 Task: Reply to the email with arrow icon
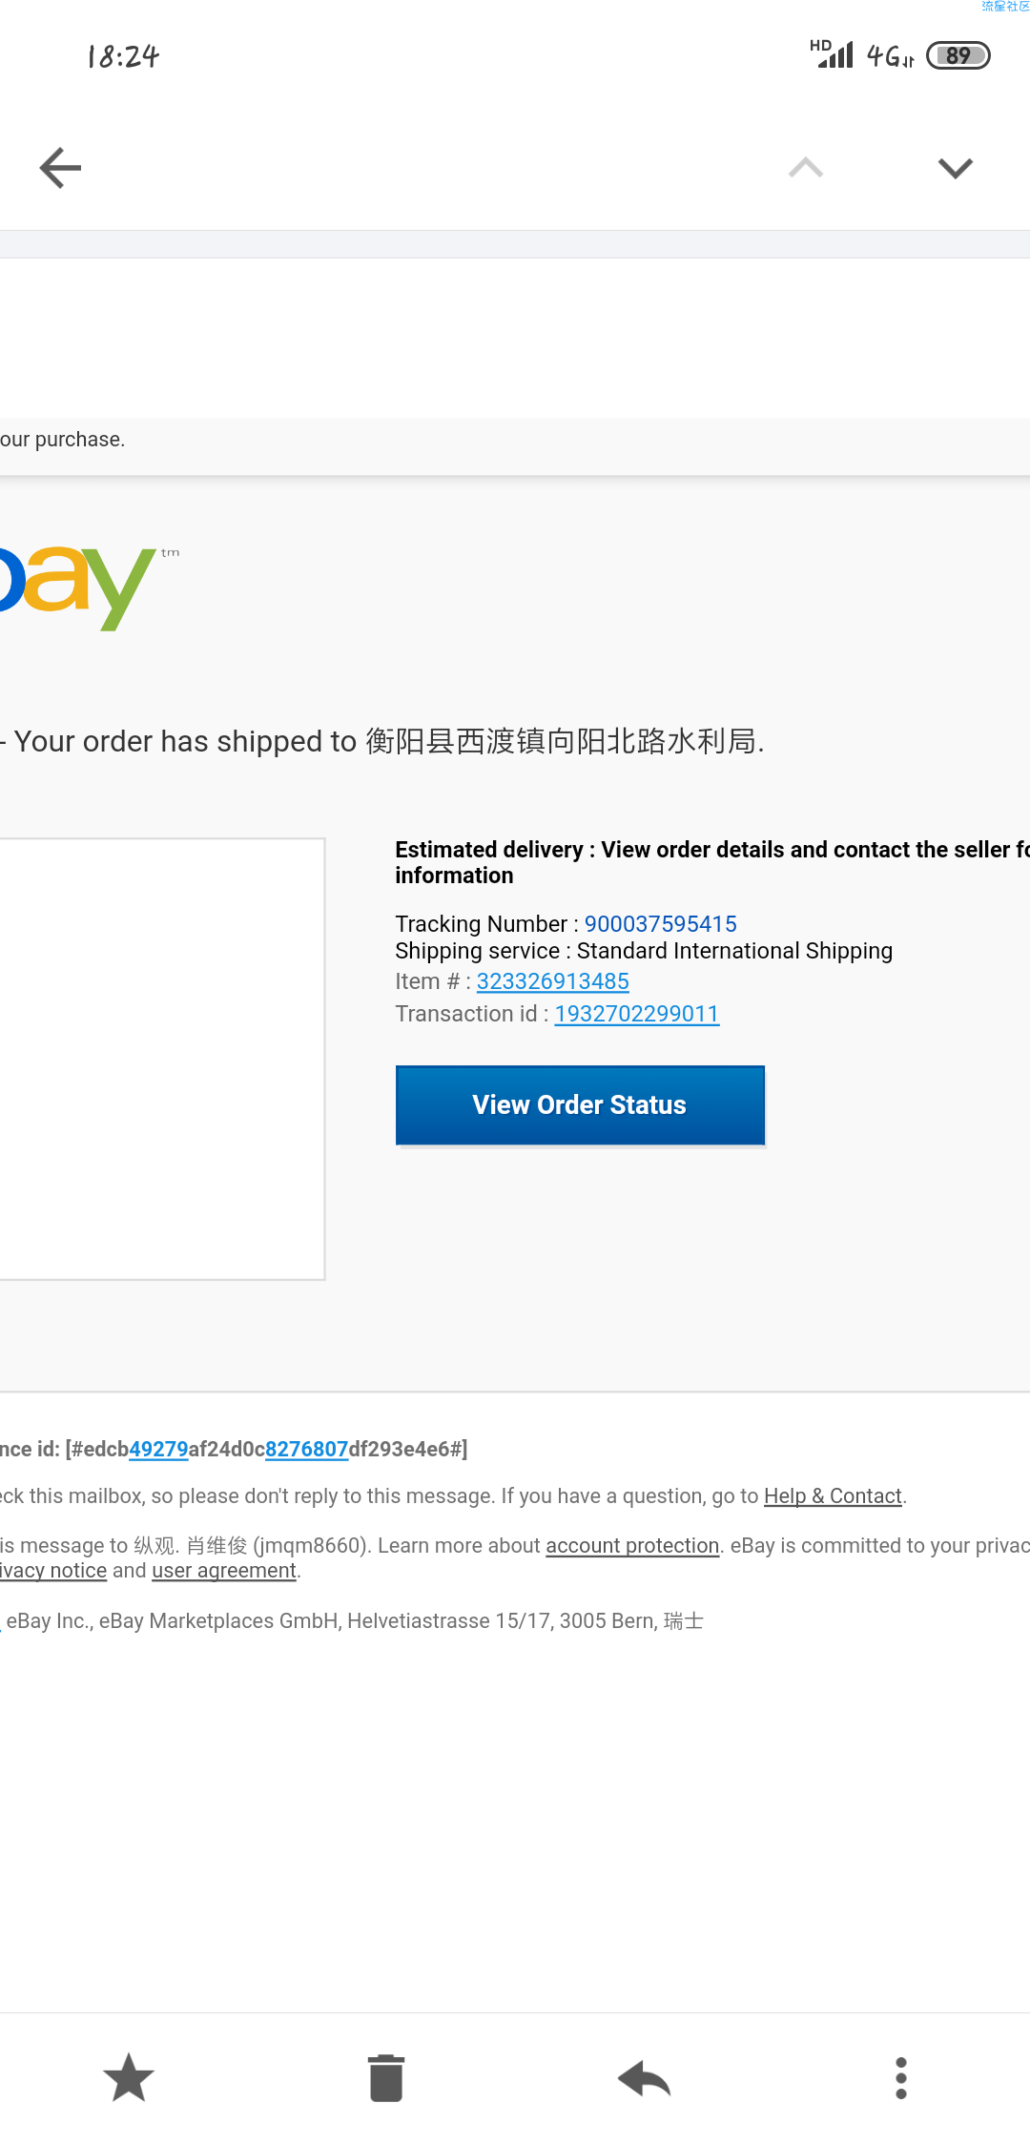tap(645, 2078)
